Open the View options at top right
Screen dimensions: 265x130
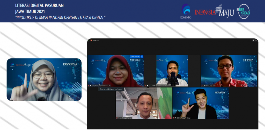255,40
